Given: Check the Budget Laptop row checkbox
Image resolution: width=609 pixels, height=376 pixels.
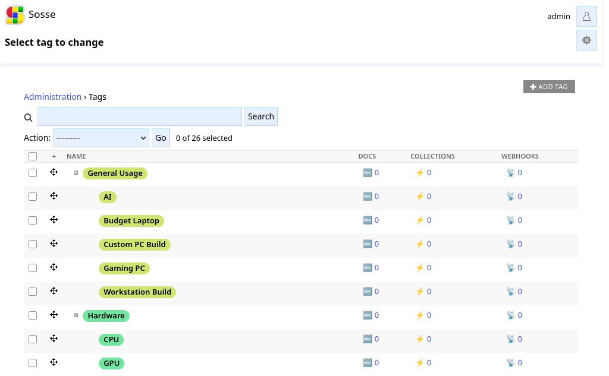Looking at the screenshot, I should pyautogui.click(x=33, y=220).
